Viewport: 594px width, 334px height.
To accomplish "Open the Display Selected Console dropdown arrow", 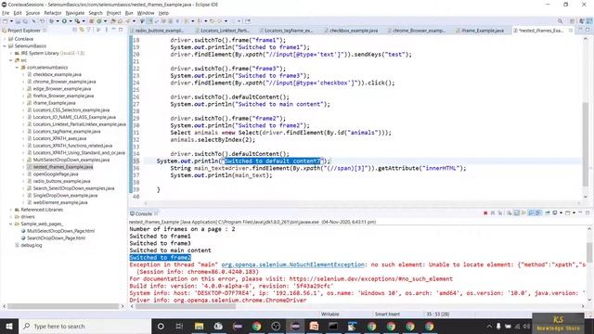I will 561,213.
